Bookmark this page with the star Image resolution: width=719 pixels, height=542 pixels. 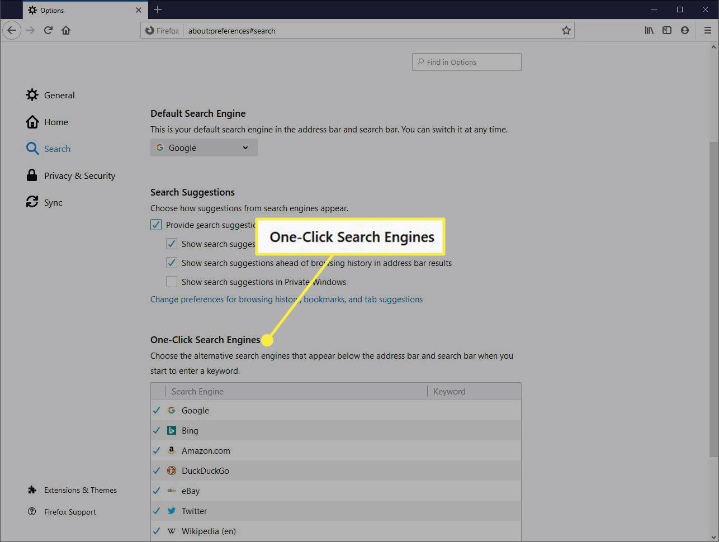(566, 31)
